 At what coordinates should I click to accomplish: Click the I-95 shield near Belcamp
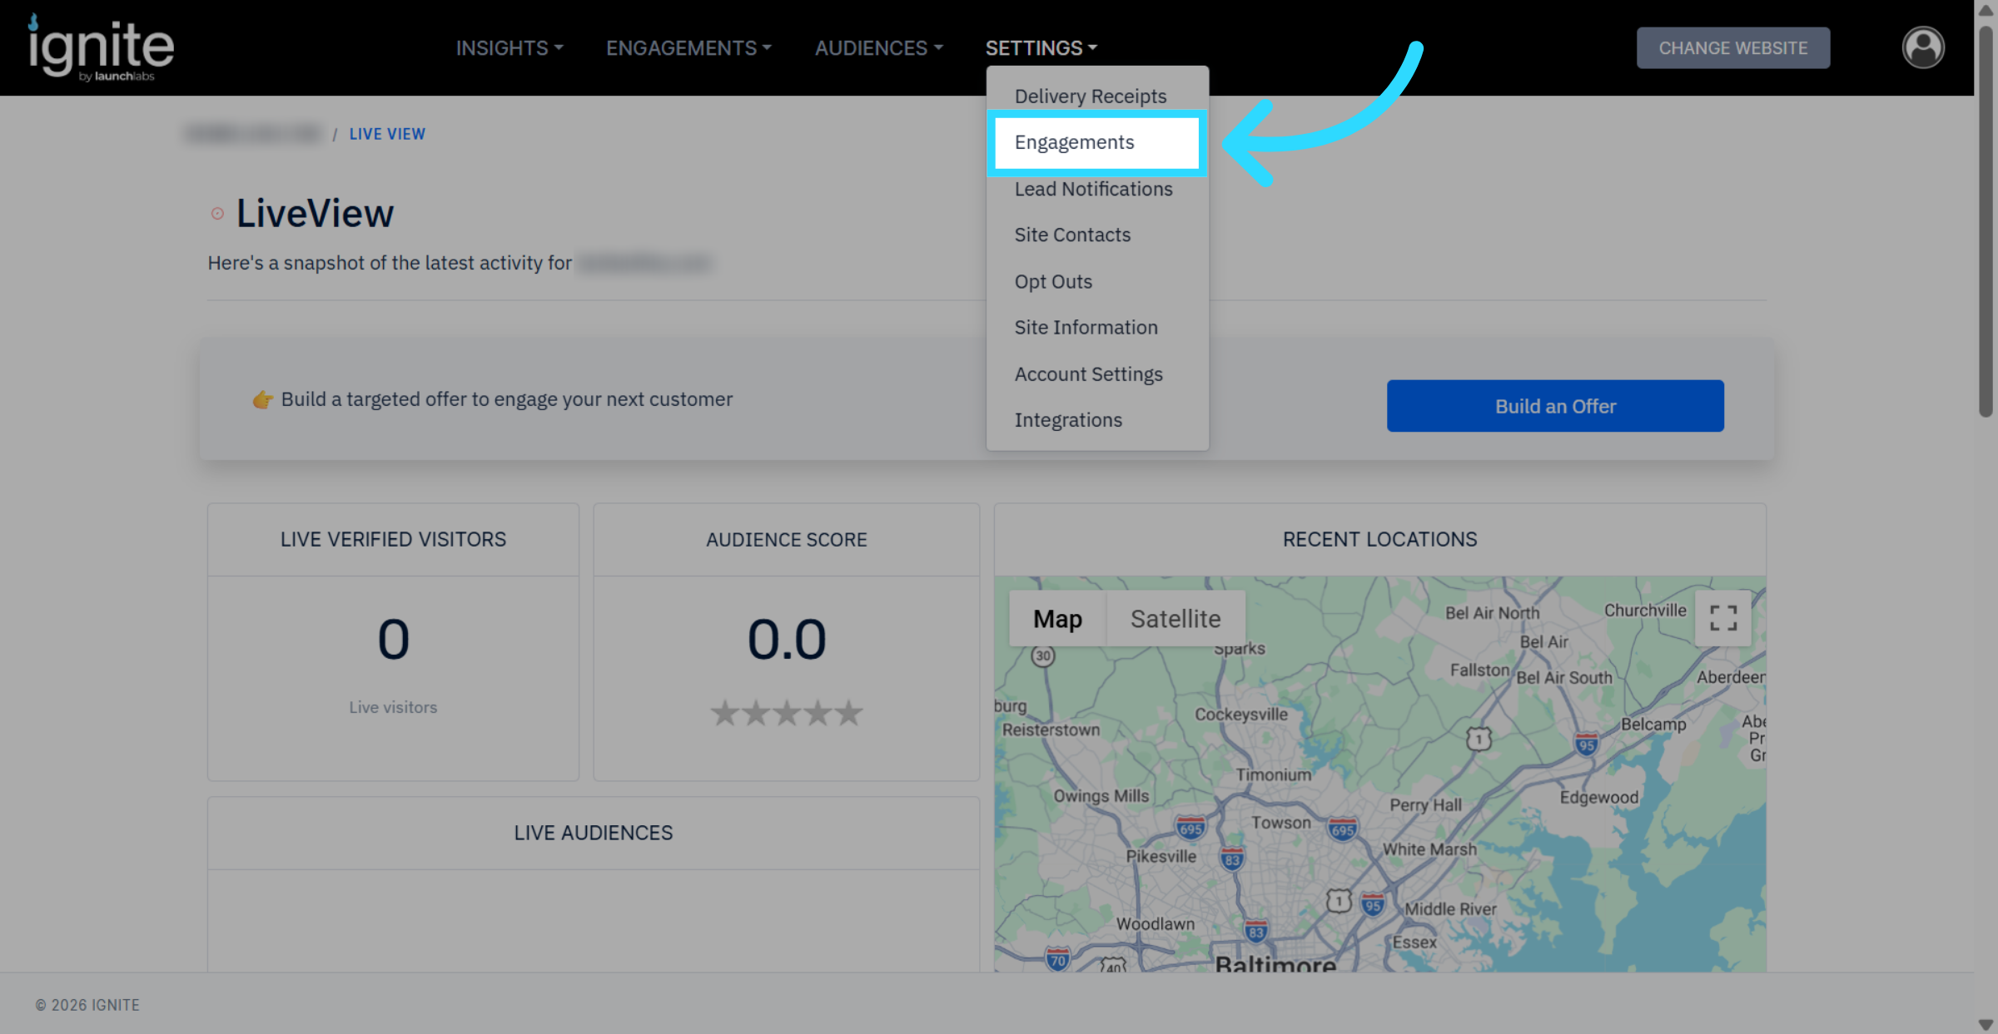click(1586, 744)
